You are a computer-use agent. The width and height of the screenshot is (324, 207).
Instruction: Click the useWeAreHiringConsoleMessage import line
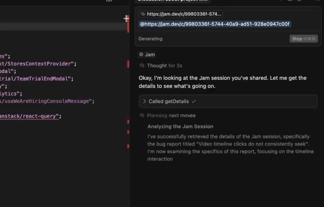[47, 101]
